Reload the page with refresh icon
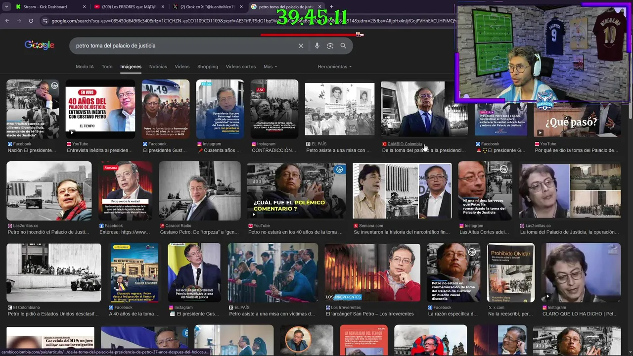This screenshot has height=356, width=633. point(31,21)
